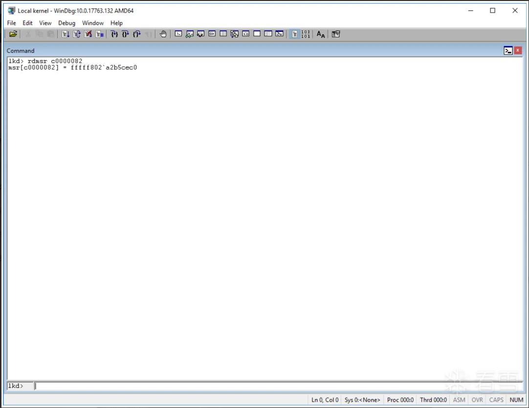
Task: Open the Debug menu
Action: click(66, 23)
